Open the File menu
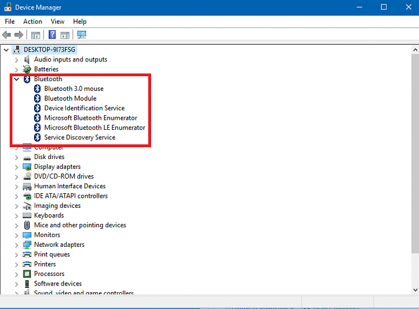The width and height of the screenshot is (419, 309). [10, 21]
